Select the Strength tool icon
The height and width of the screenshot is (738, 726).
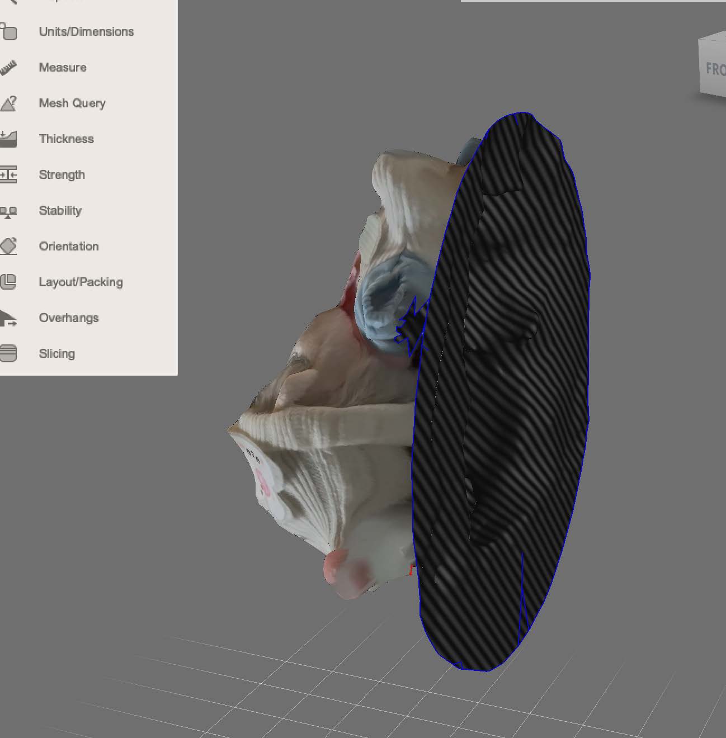8,173
